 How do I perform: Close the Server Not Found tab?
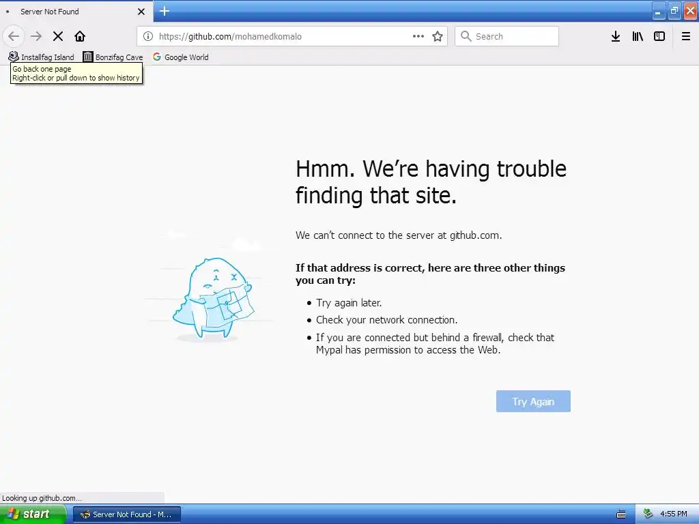coord(141,12)
